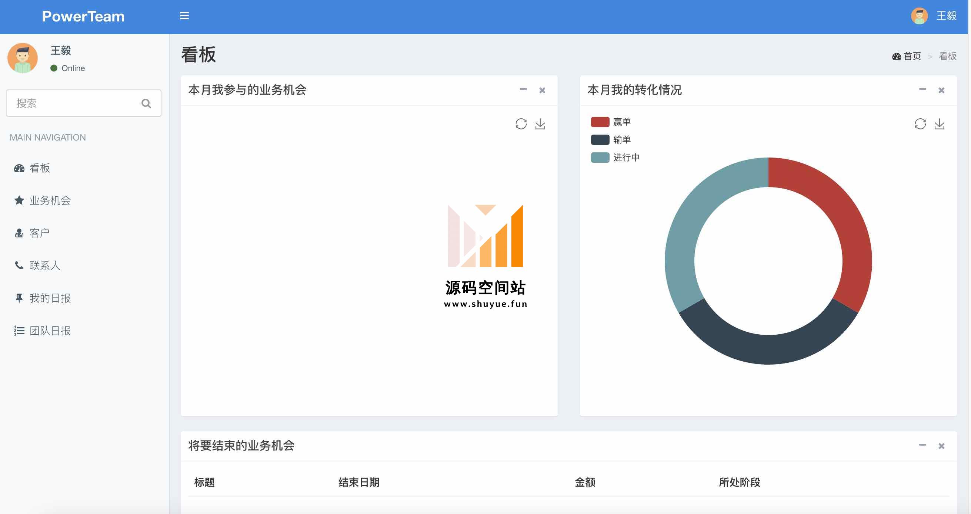The width and height of the screenshot is (971, 514).
Task: Go to 首页 via the breadcrumb
Action: (x=912, y=57)
